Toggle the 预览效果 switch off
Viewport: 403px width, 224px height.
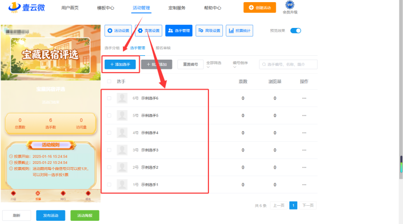(296, 31)
